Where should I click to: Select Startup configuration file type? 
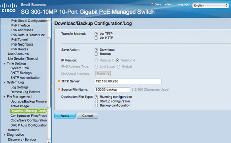96,101
